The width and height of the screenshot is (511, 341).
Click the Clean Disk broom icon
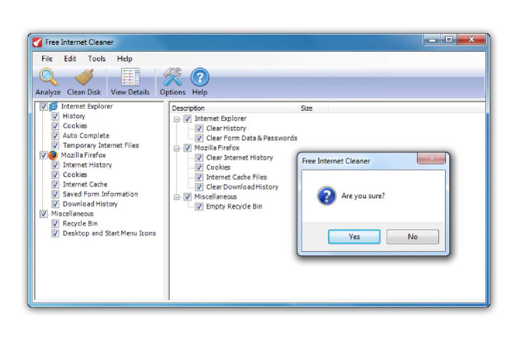(x=84, y=78)
